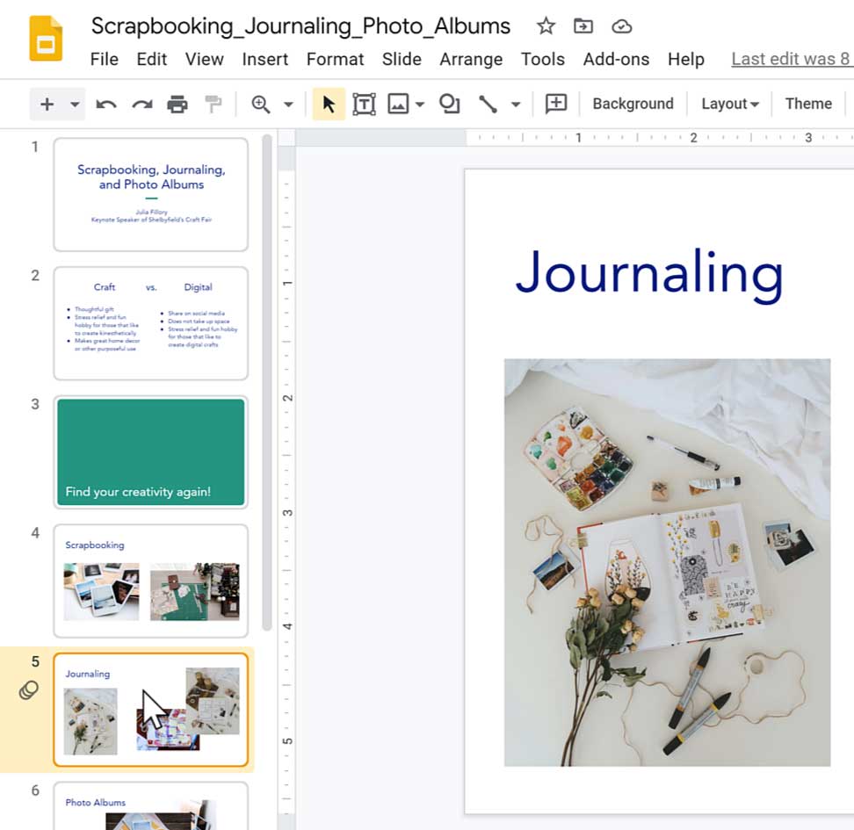This screenshot has height=830, width=854.
Task: Select slide 5 Journaling thumbnail
Action: click(151, 709)
